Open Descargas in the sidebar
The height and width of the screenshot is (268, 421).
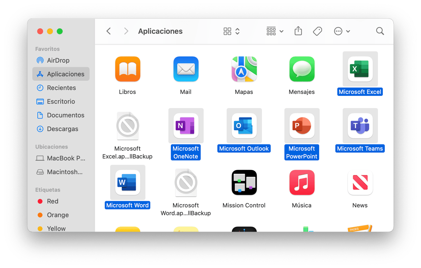pyautogui.click(x=61, y=129)
